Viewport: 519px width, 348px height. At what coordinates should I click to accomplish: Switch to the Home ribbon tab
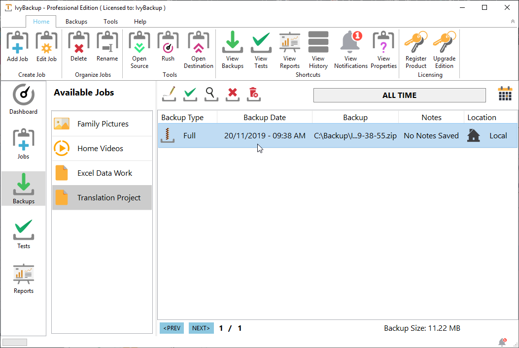pos(41,22)
